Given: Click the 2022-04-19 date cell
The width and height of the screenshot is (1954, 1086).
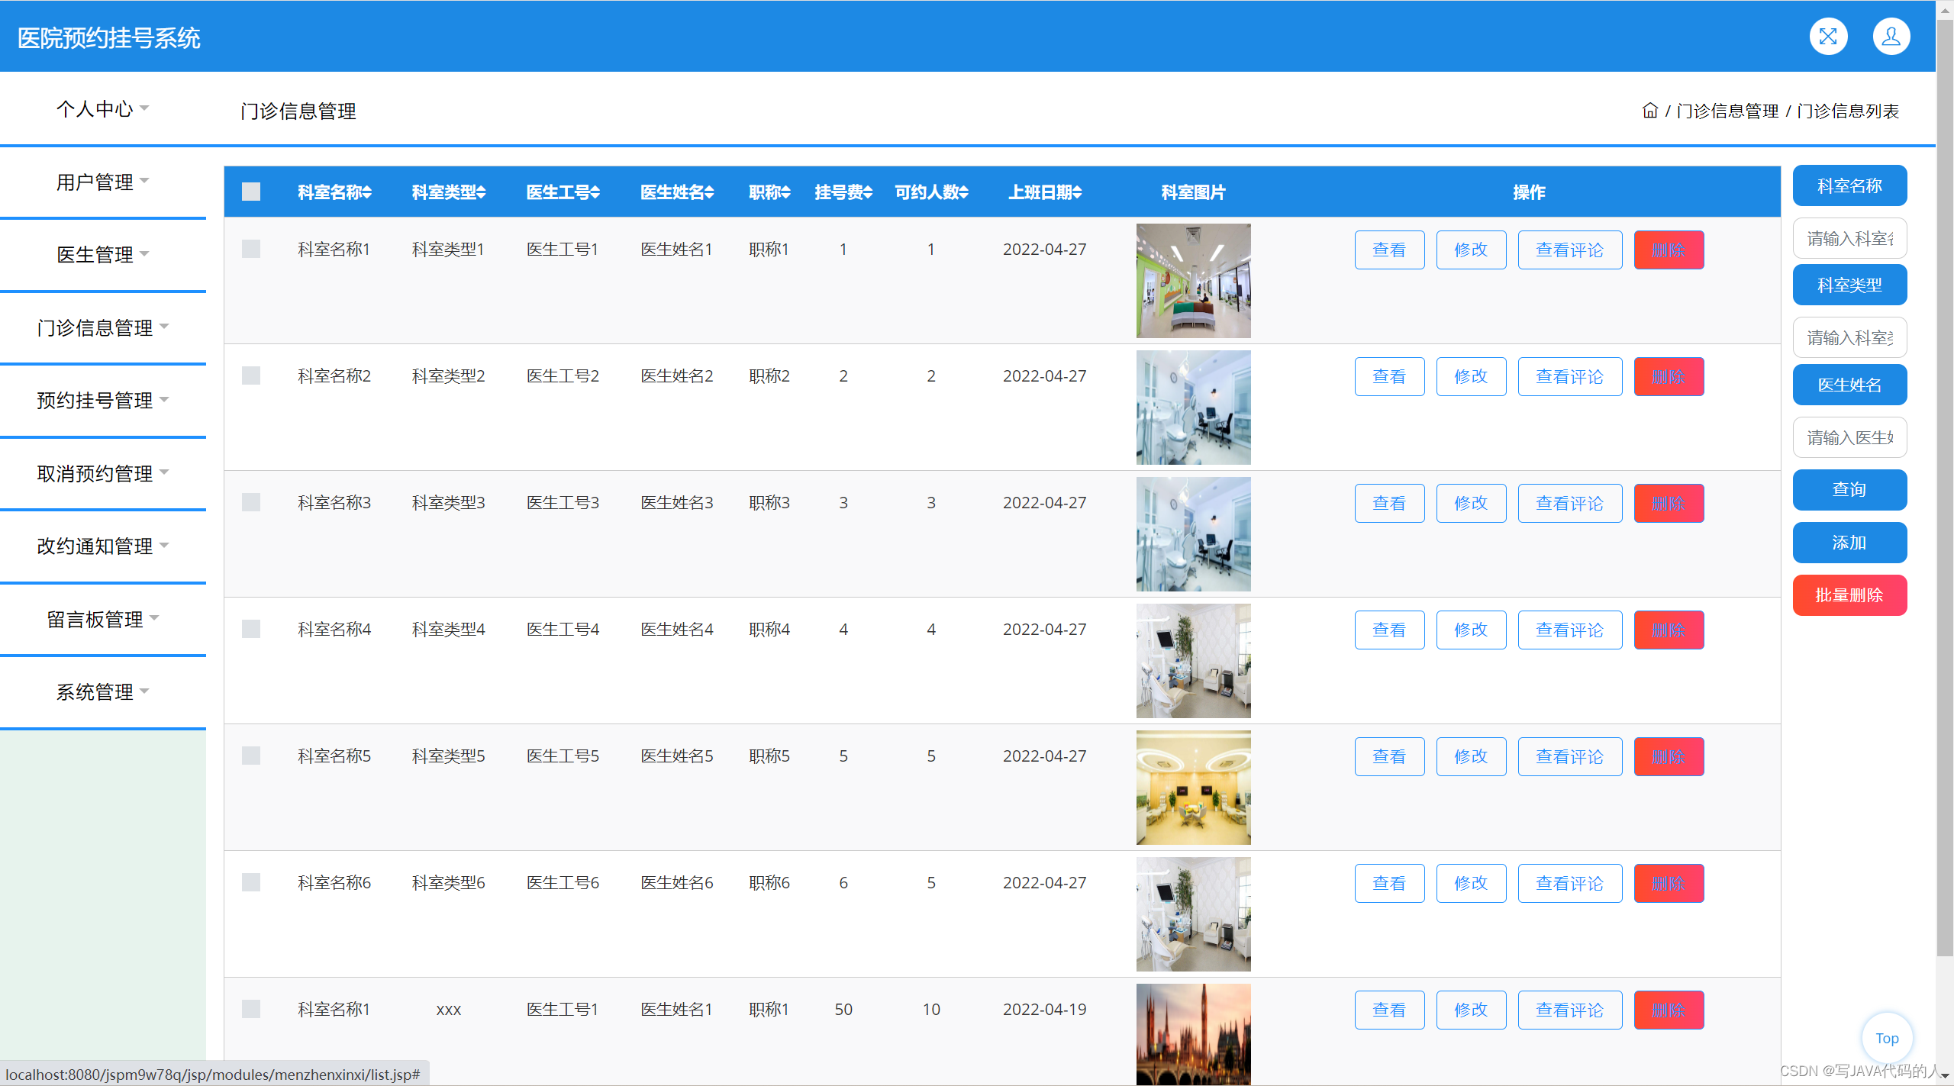Looking at the screenshot, I should [x=1044, y=1009].
